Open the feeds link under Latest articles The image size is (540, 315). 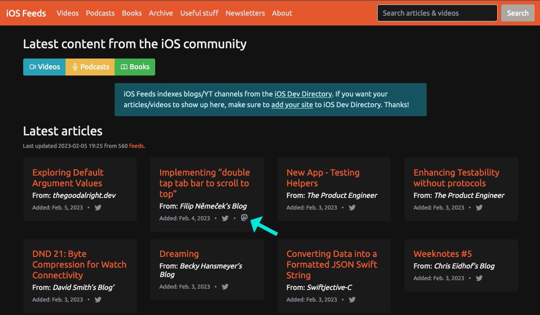(136, 146)
